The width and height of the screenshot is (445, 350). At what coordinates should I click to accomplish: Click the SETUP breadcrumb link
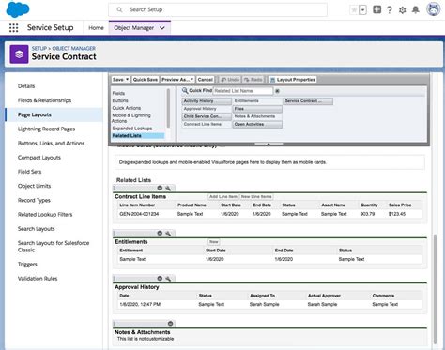[39, 48]
